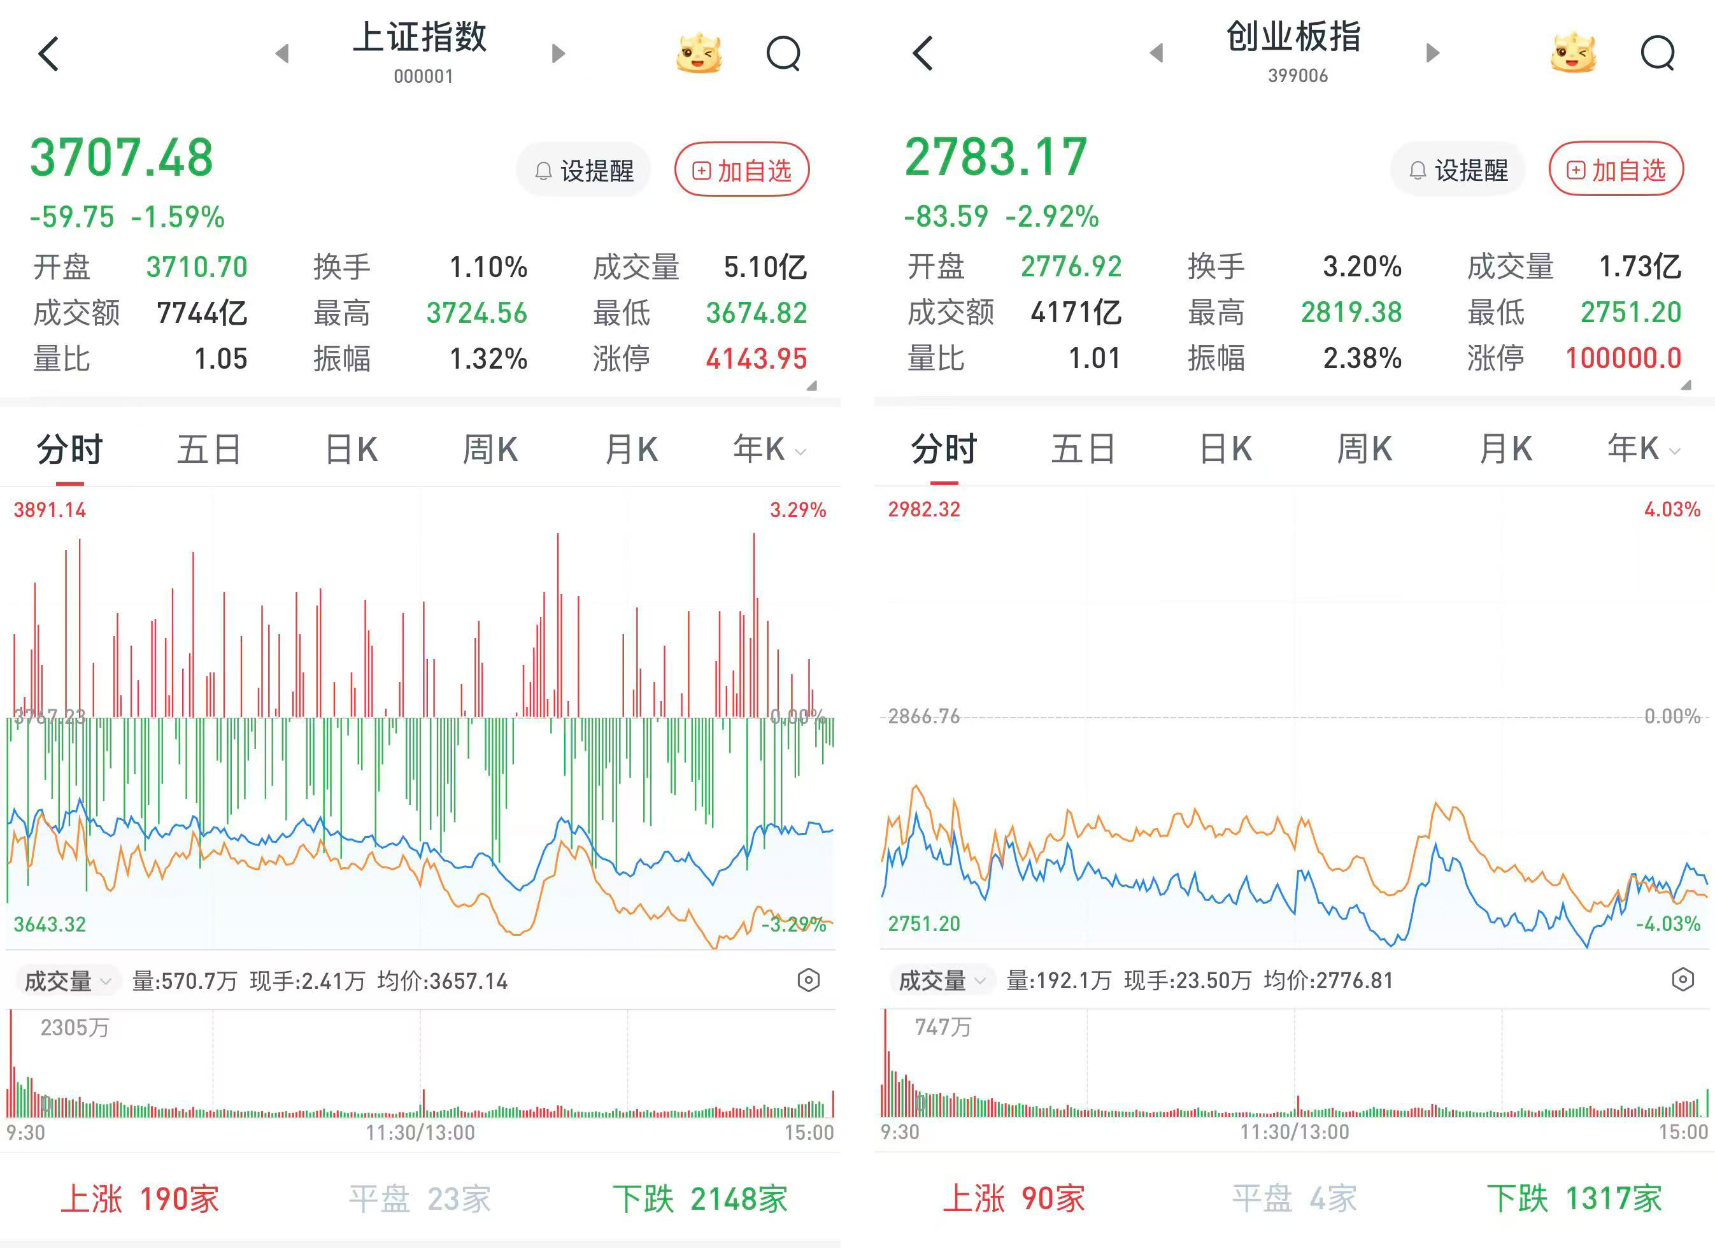
Task: Tap 上涨 190家 under 上证指数
Action: 140,1199
